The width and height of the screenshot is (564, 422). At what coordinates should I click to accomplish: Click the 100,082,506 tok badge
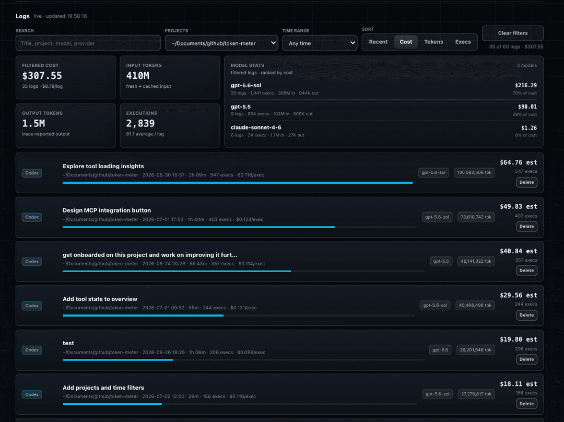click(x=474, y=173)
